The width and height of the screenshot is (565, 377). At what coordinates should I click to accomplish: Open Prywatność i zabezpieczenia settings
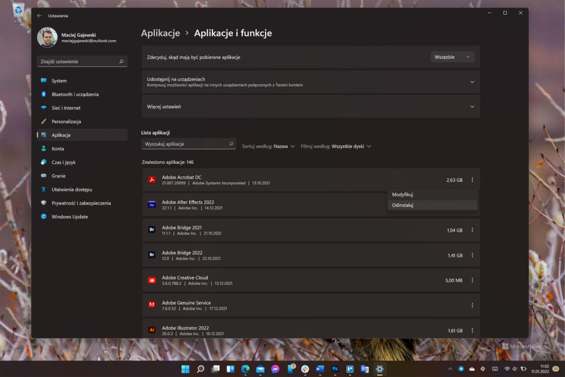tap(82, 203)
